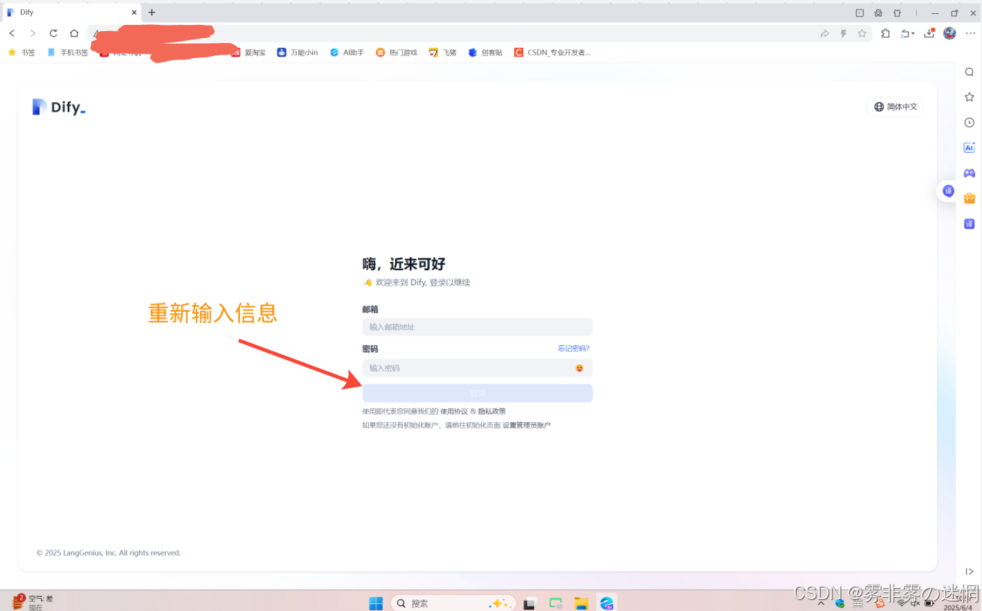Screen dimensions: 982x611
Task: Open the 热门游戏 bookmark
Action: tap(397, 53)
